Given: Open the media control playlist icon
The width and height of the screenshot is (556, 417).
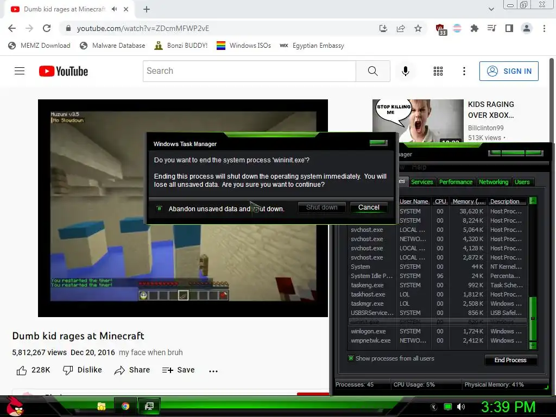Looking at the screenshot, I should point(492,28).
